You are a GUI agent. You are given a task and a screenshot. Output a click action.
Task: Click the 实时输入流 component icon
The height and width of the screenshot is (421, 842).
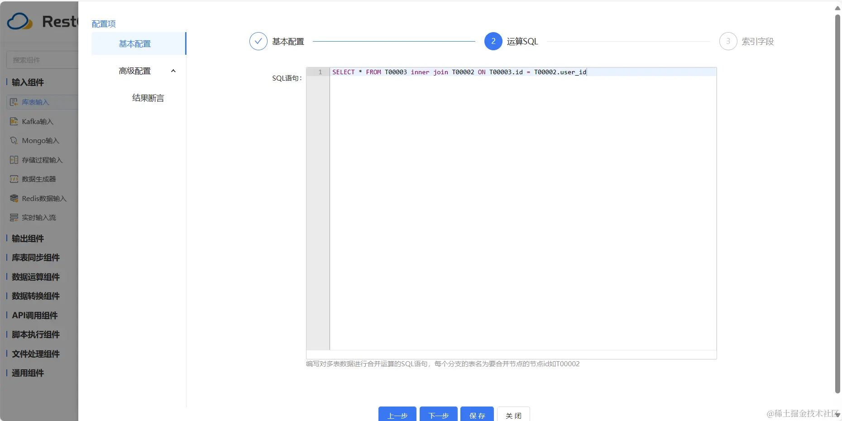point(14,218)
